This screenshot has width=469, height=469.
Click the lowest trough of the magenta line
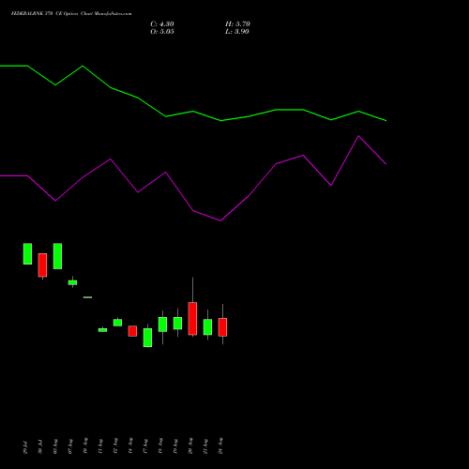(x=220, y=220)
